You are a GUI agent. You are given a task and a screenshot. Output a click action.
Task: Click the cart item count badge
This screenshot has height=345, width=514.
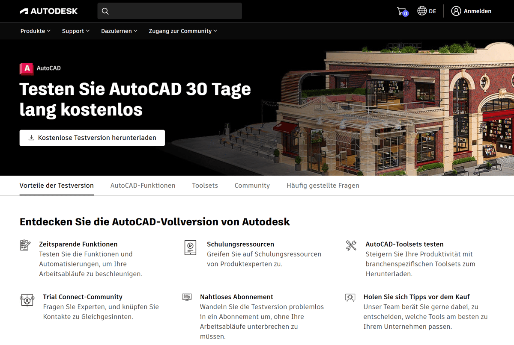[405, 14]
